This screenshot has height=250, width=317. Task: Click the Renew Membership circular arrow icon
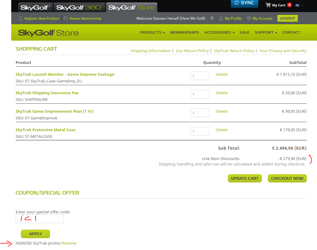(65, 18)
